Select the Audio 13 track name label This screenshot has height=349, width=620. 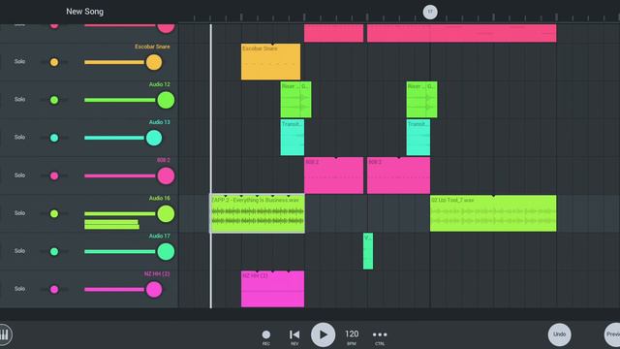click(159, 122)
